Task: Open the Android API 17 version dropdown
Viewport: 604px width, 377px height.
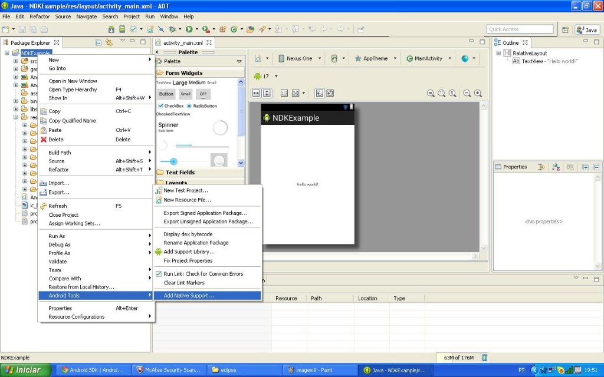Action: (x=265, y=76)
